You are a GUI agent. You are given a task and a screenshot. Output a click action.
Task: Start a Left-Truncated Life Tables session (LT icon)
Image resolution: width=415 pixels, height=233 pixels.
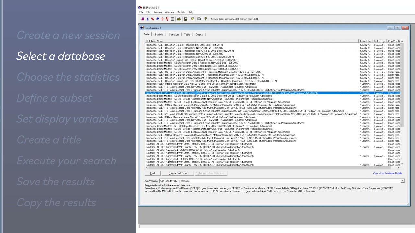[167, 19]
